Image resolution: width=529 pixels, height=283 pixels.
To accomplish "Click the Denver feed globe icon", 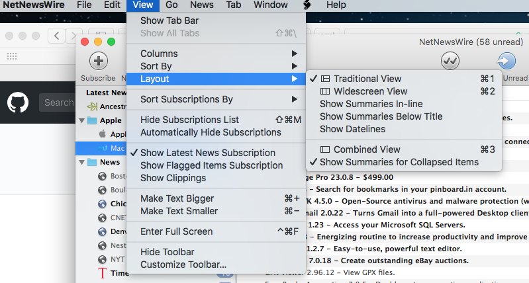I will 102,231.
